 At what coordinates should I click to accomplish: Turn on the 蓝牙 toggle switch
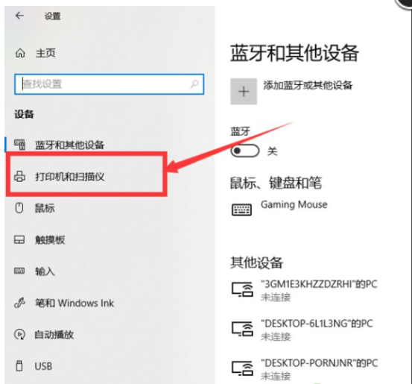click(245, 151)
